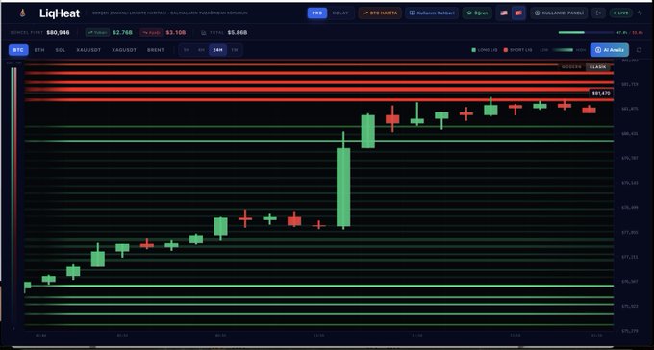This screenshot has width=654, height=350.
Task: Switch chart style to MODERN
Action: [571, 66]
